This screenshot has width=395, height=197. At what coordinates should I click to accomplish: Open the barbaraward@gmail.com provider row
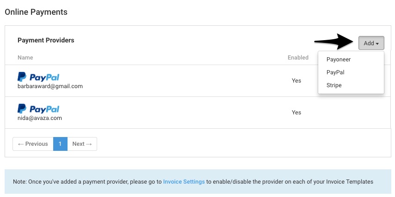point(198,81)
